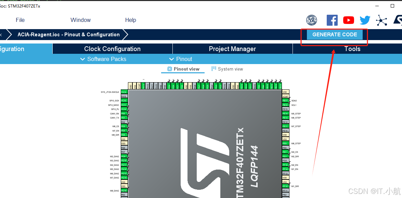Select pin PE7 on the chip
Viewport: 402px width, 198px height.
286,152
